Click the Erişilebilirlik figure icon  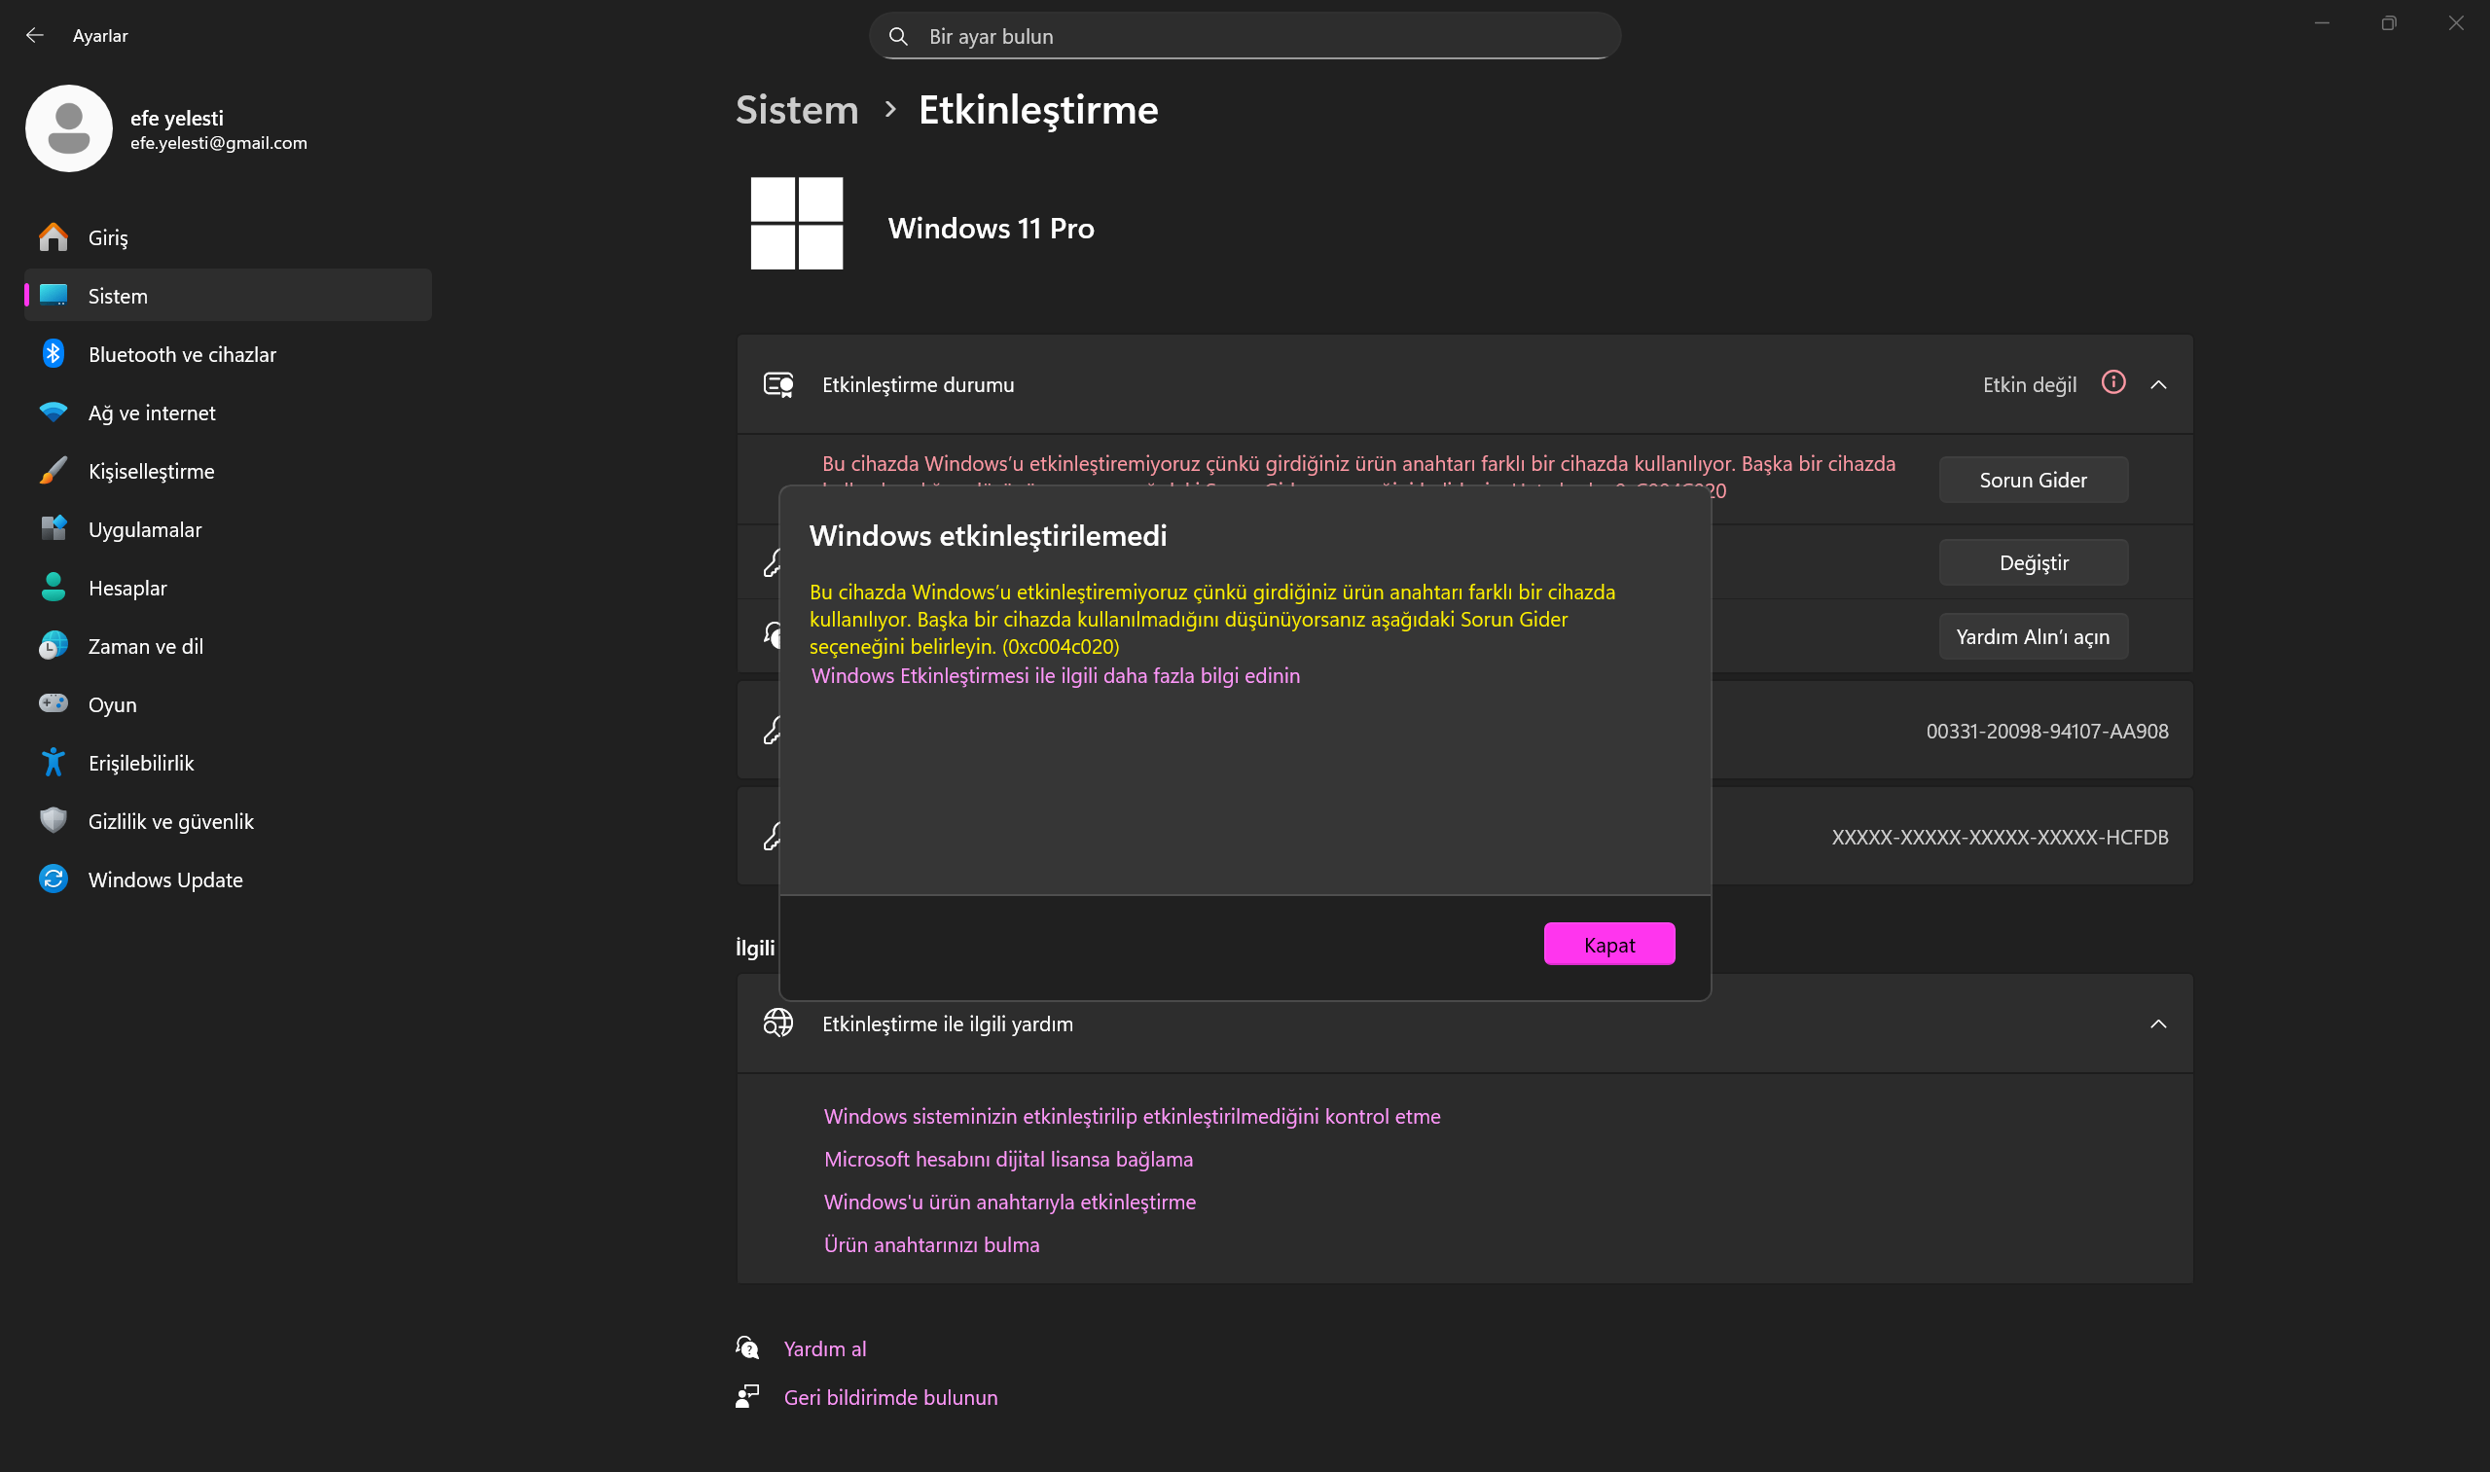[x=54, y=762]
